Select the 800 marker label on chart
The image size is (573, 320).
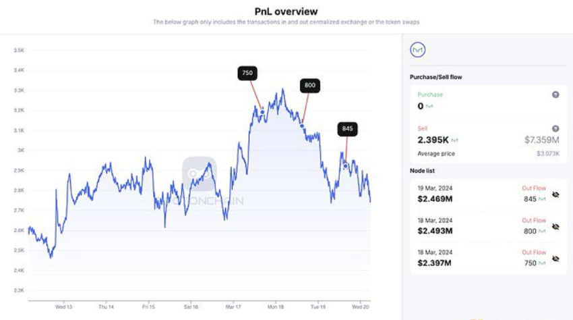pos(309,86)
